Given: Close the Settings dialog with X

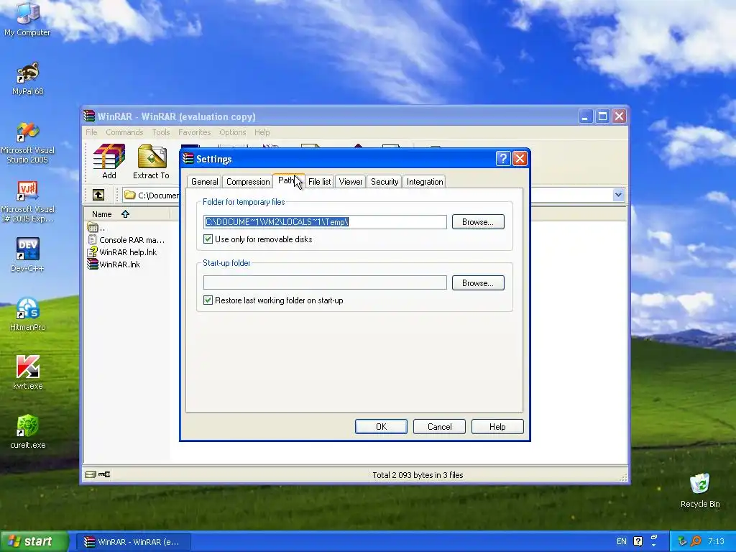Looking at the screenshot, I should tap(520, 159).
